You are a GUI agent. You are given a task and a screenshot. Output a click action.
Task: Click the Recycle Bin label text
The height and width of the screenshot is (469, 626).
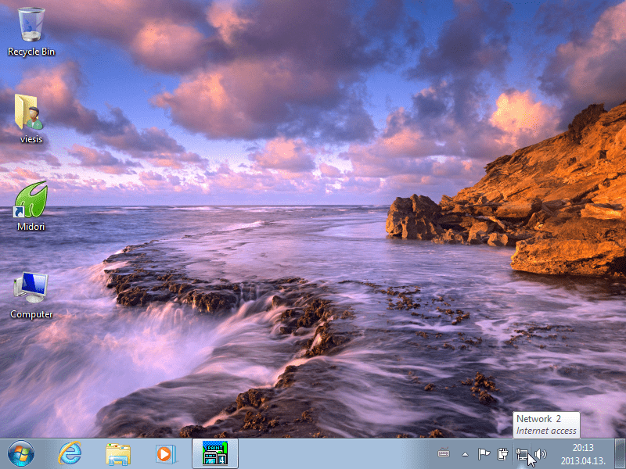(31, 52)
